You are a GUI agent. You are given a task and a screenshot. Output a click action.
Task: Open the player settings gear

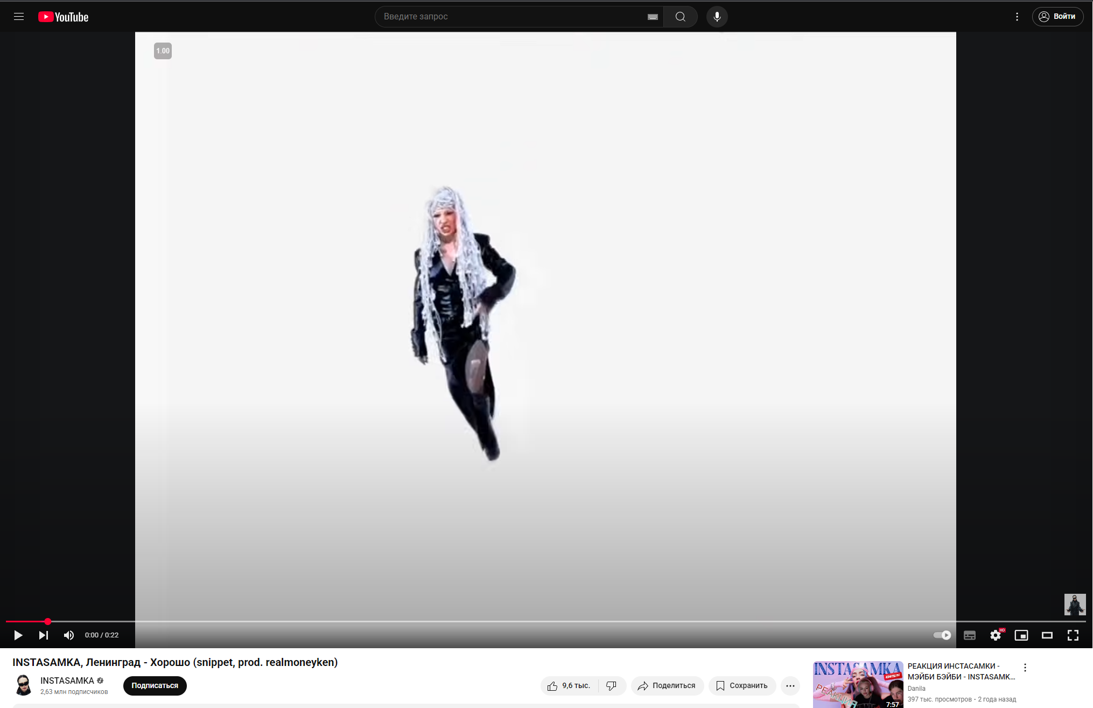pyautogui.click(x=996, y=635)
